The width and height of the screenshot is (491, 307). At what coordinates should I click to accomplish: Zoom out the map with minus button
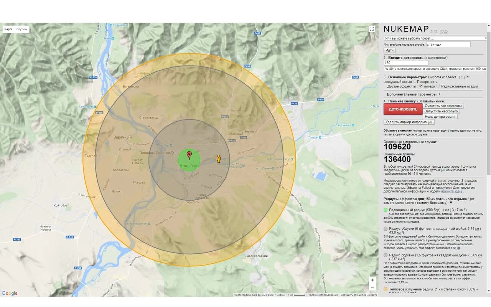coord(372,287)
